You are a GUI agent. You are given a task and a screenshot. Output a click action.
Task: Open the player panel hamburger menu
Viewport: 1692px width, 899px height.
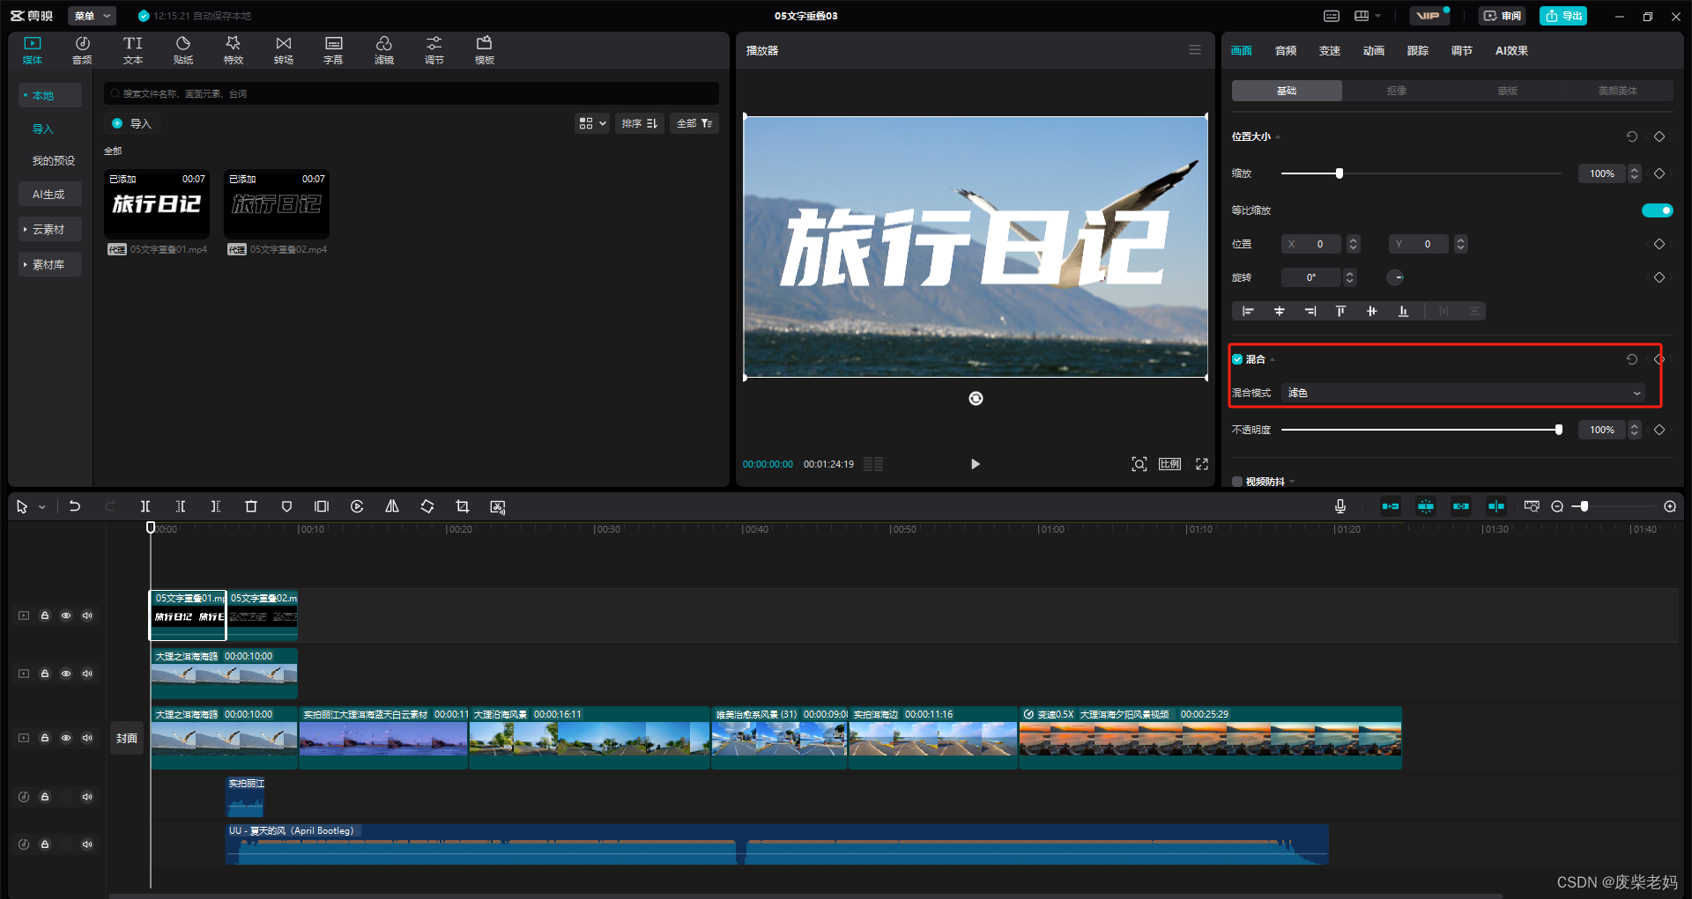(x=1195, y=50)
